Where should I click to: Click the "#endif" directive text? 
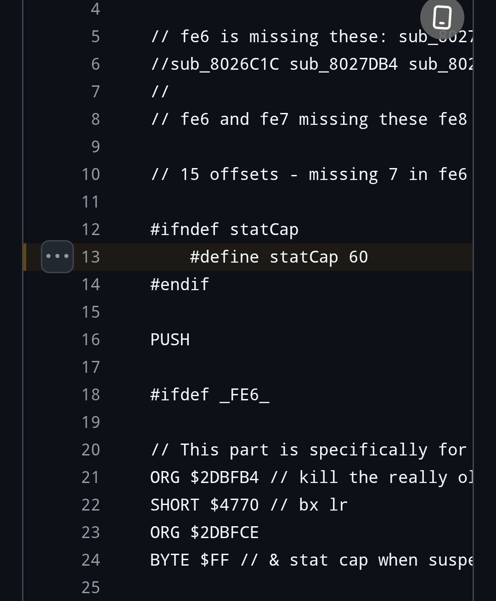point(180,284)
